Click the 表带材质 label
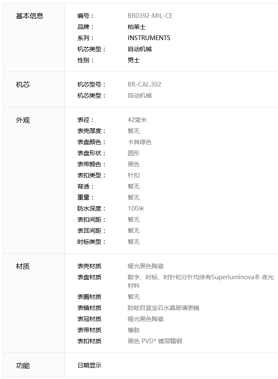The width and height of the screenshot is (278, 379). [x=90, y=330]
